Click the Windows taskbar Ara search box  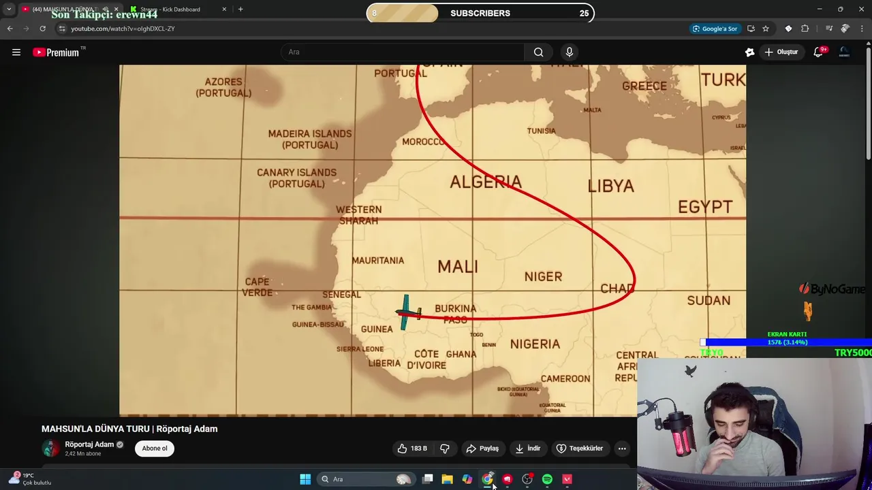coord(367,479)
